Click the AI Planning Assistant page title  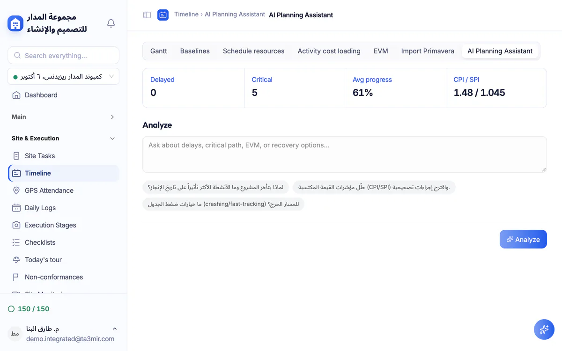pos(301,15)
